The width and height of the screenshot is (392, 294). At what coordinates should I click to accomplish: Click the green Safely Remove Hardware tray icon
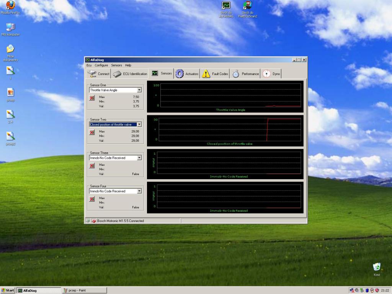pos(362,290)
